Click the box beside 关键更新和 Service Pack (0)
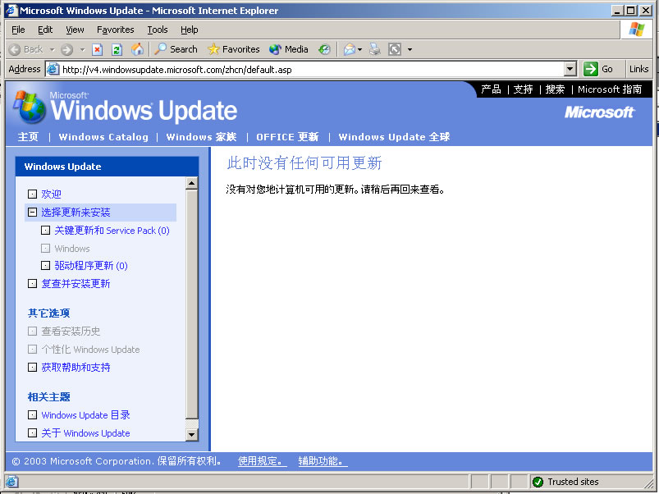The width and height of the screenshot is (659, 494). [45, 231]
